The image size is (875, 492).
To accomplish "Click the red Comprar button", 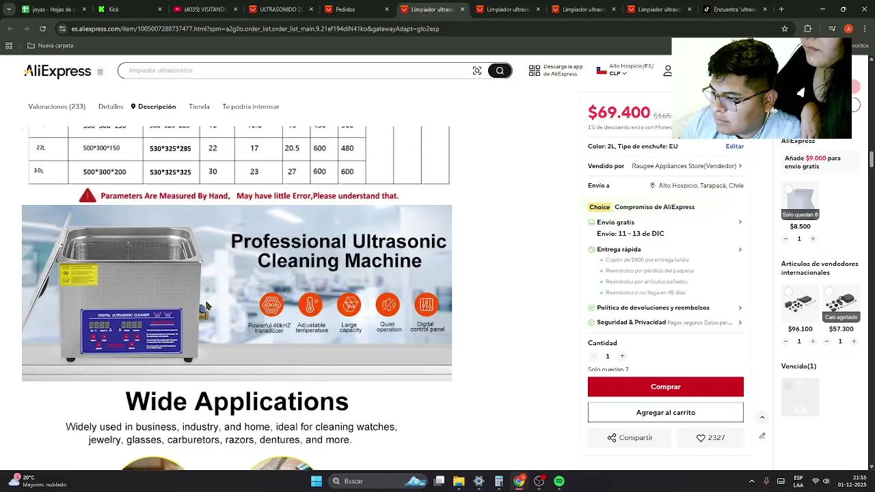I will point(665,387).
